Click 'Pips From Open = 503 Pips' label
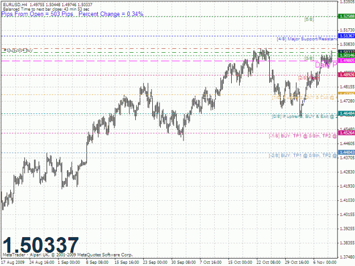 pos(37,14)
